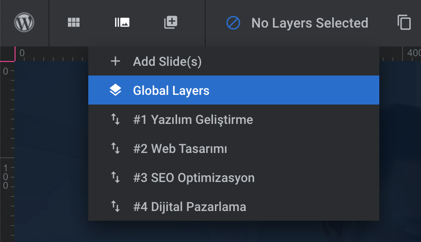Select the Global Layers menu entry

pos(171,91)
